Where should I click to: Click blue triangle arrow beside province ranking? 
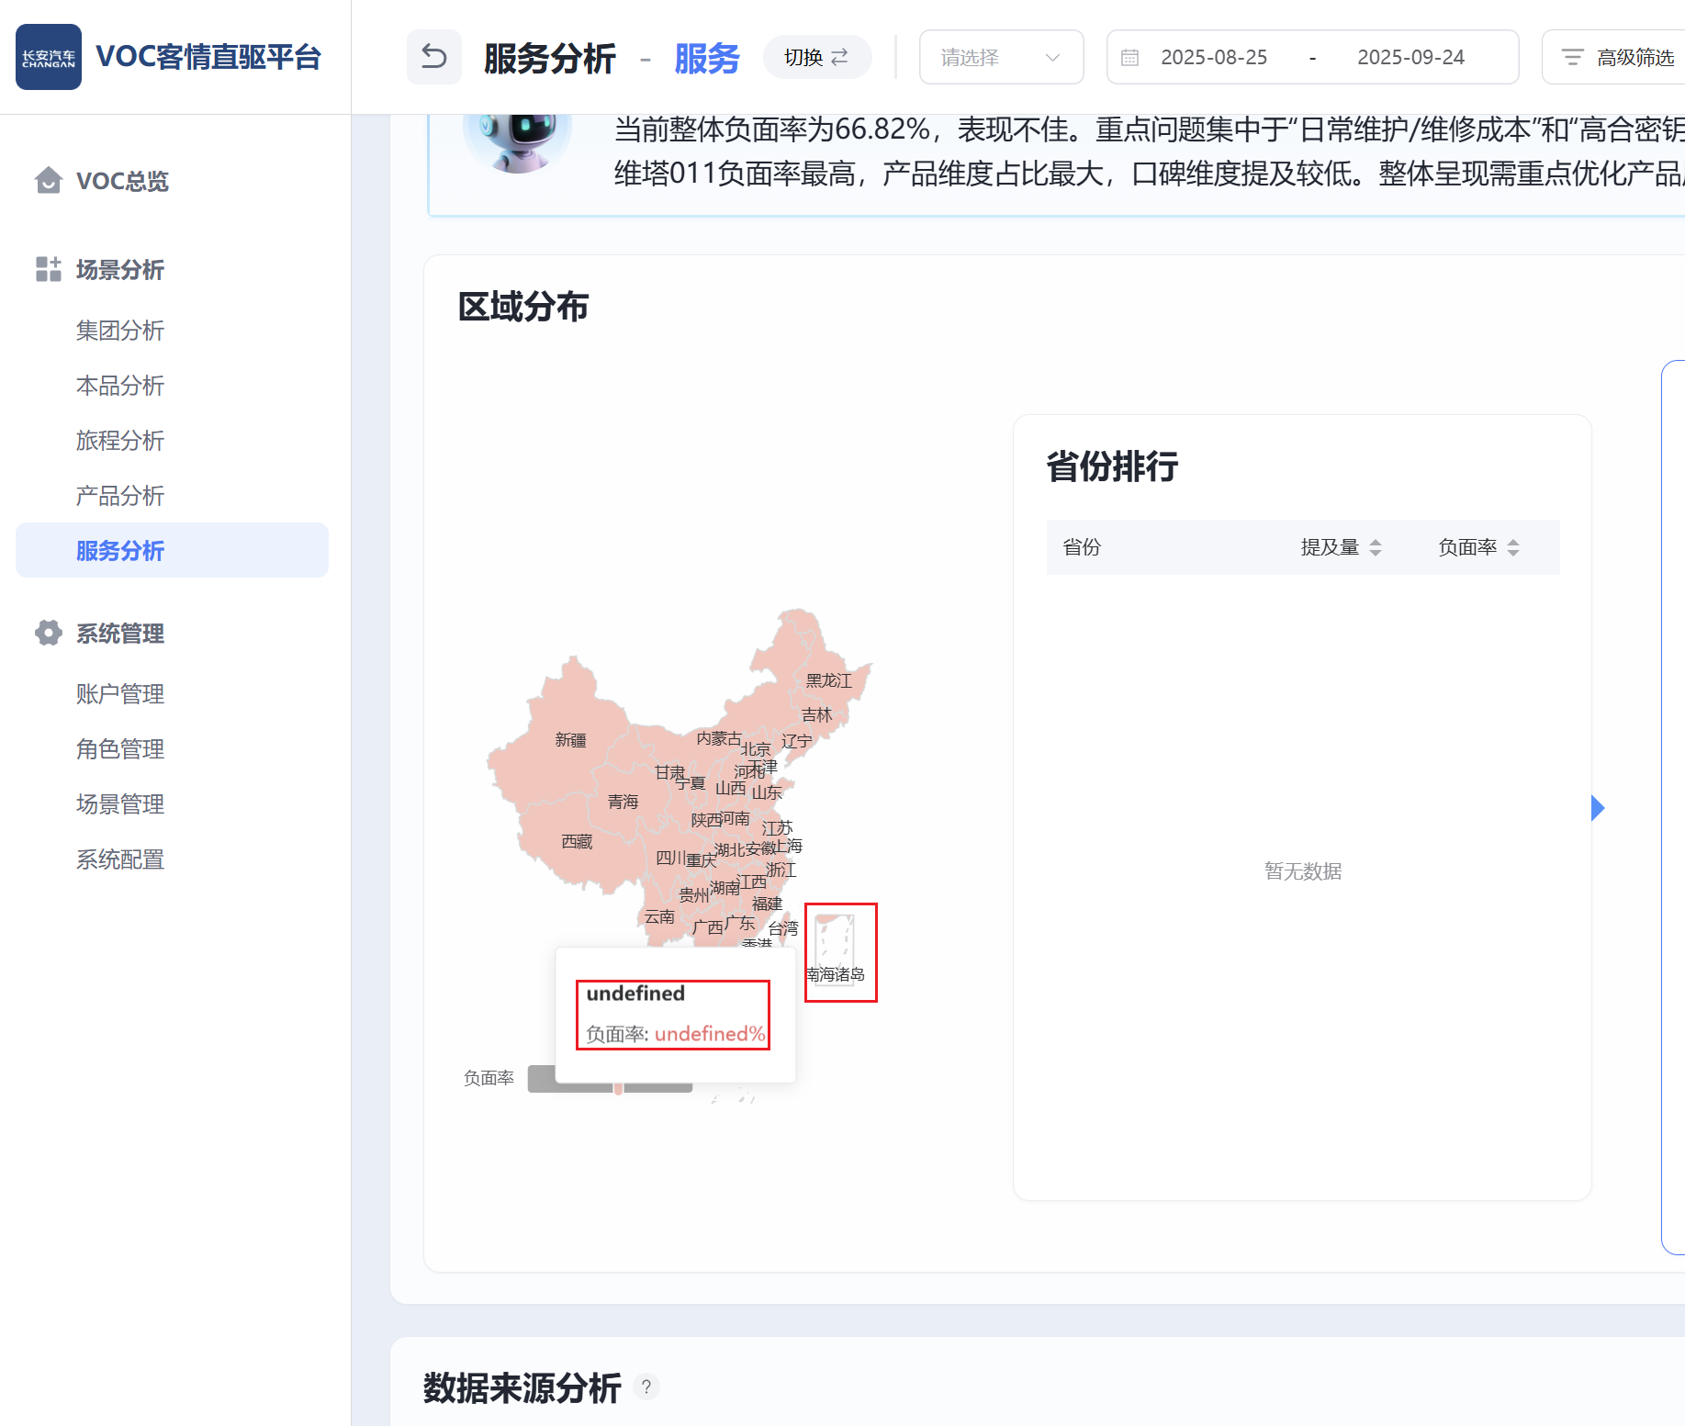tap(1598, 808)
